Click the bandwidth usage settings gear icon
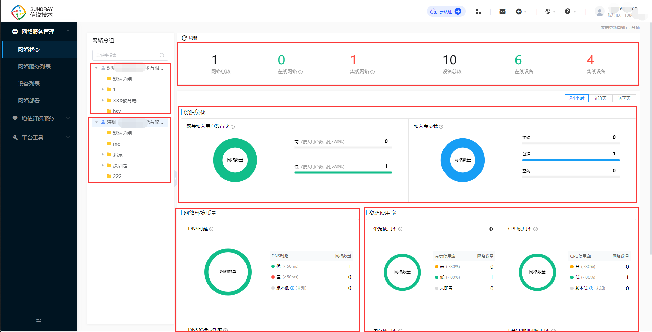This screenshot has height=332, width=652. [x=491, y=229]
